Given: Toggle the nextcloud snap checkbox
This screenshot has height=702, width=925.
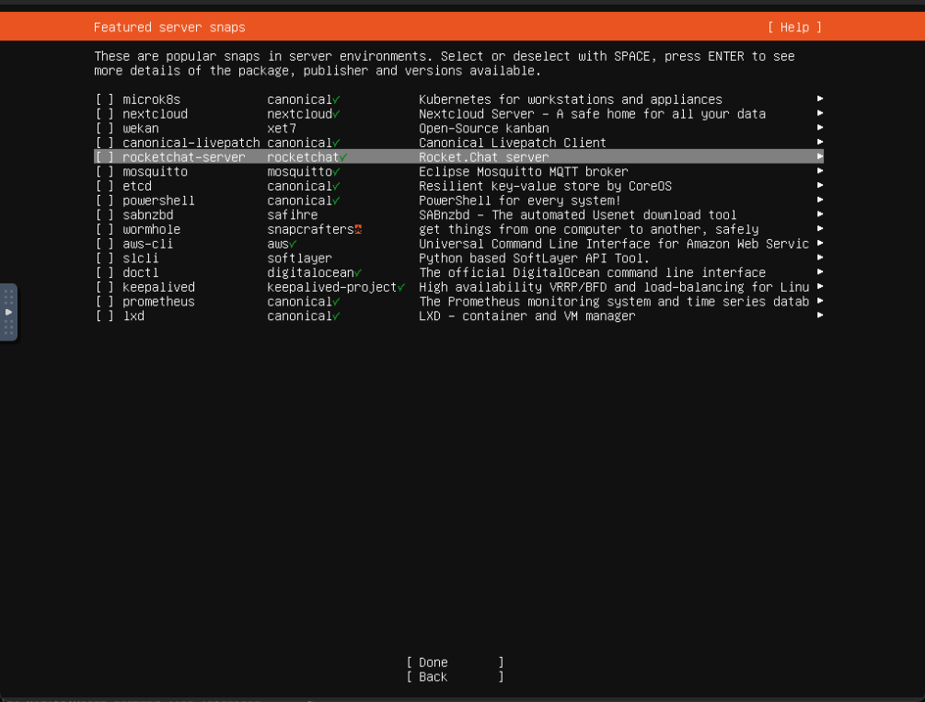Looking at the screenshot, I should (104, 114).
